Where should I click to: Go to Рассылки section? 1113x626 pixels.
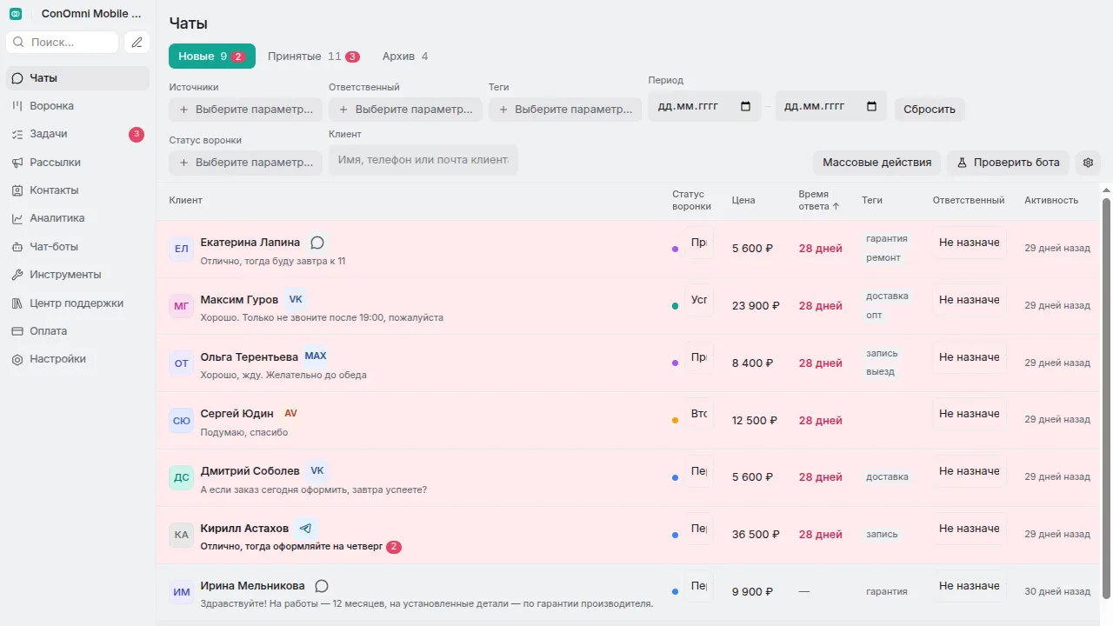(77, 163)
